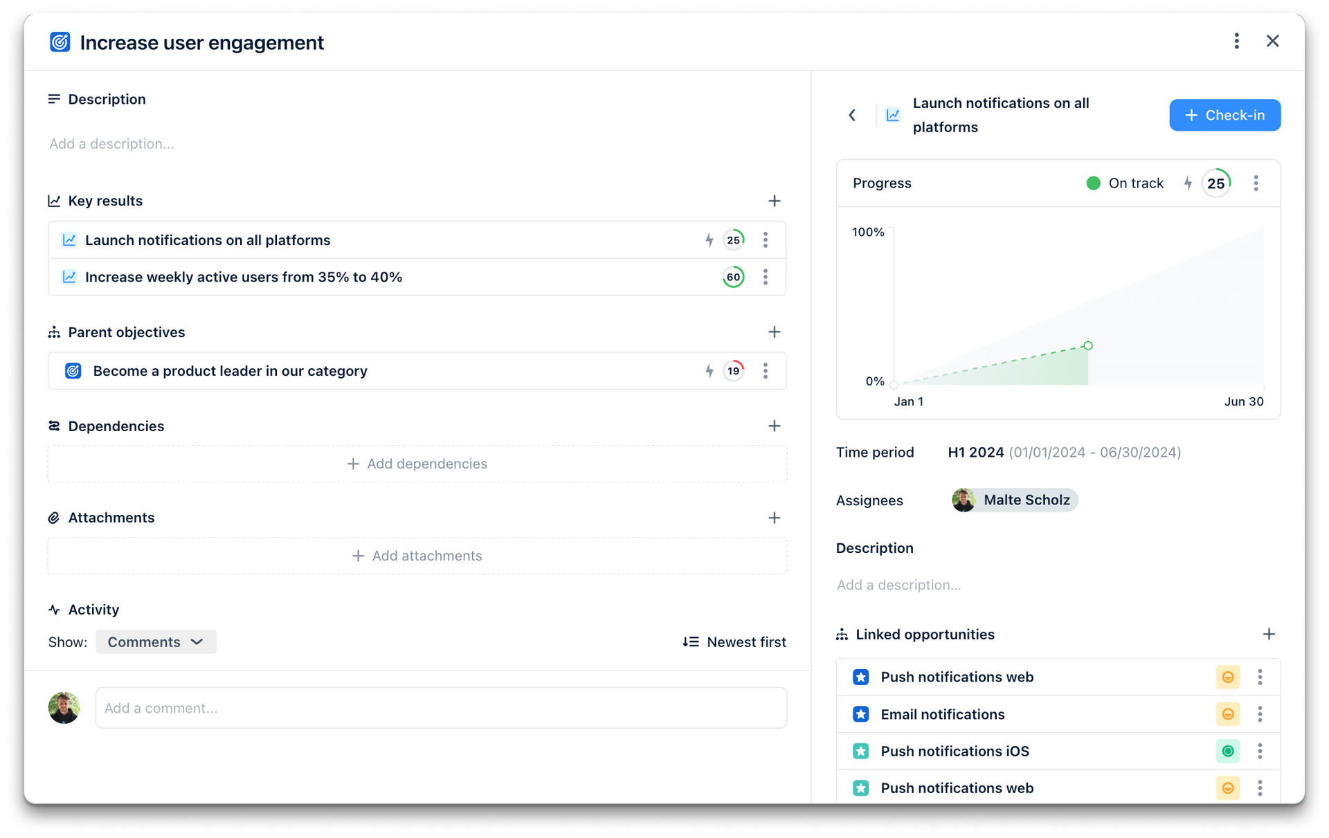
Task: Add a parent objective with plus icon
Action: 774,332
